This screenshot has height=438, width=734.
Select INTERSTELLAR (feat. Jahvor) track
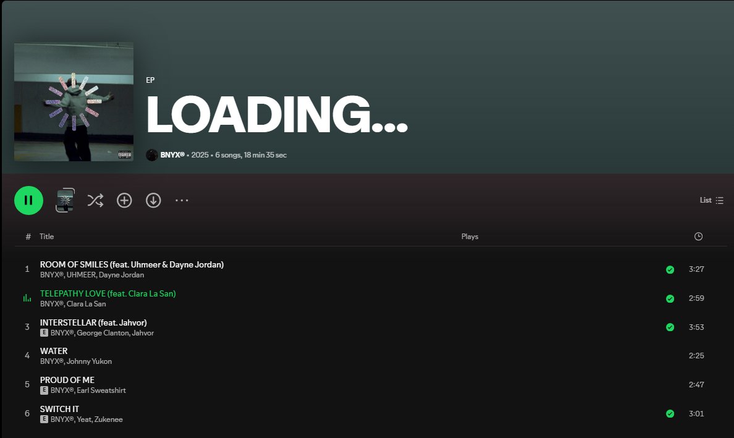(93, 322)
